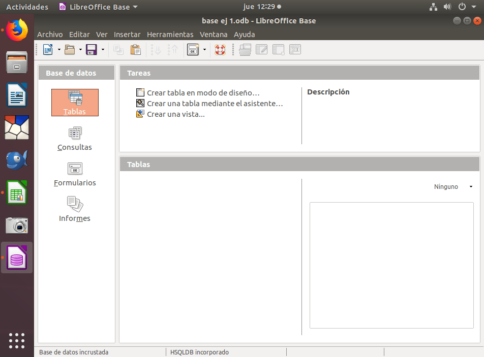Expand the Open folder dropdown arrow
The image size is (484, 357).
pyautogui.click(x=80, y=50)
